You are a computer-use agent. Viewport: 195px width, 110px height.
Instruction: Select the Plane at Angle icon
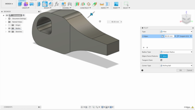(83, 4)
